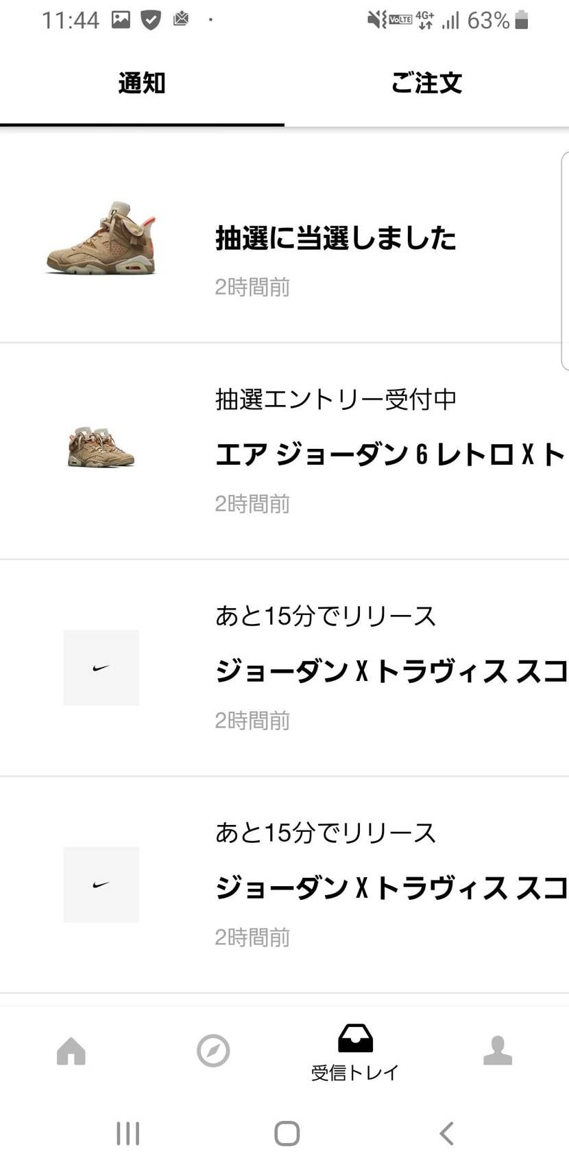Select the Discover compass icon

tap(213, 1050)
